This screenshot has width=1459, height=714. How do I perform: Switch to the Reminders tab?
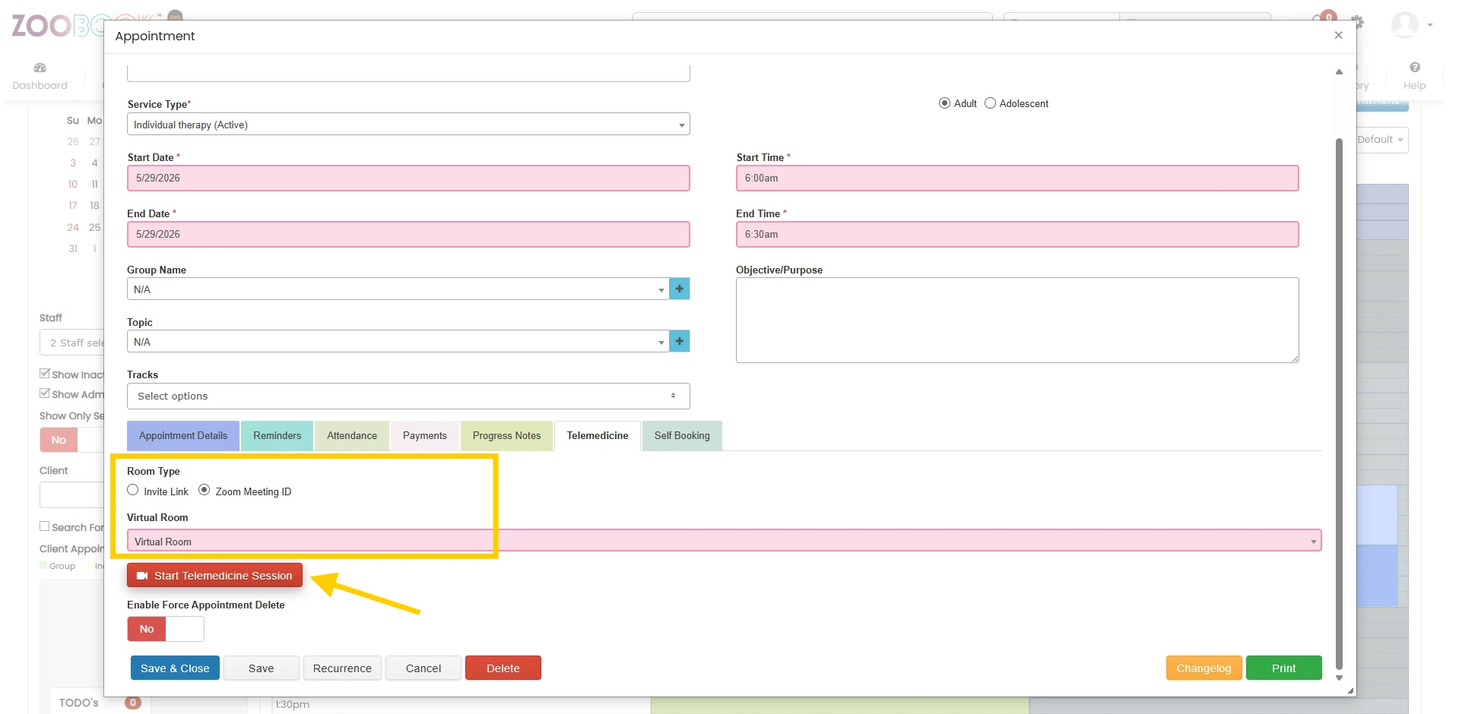pyautogui.click(x=277, y=436)
